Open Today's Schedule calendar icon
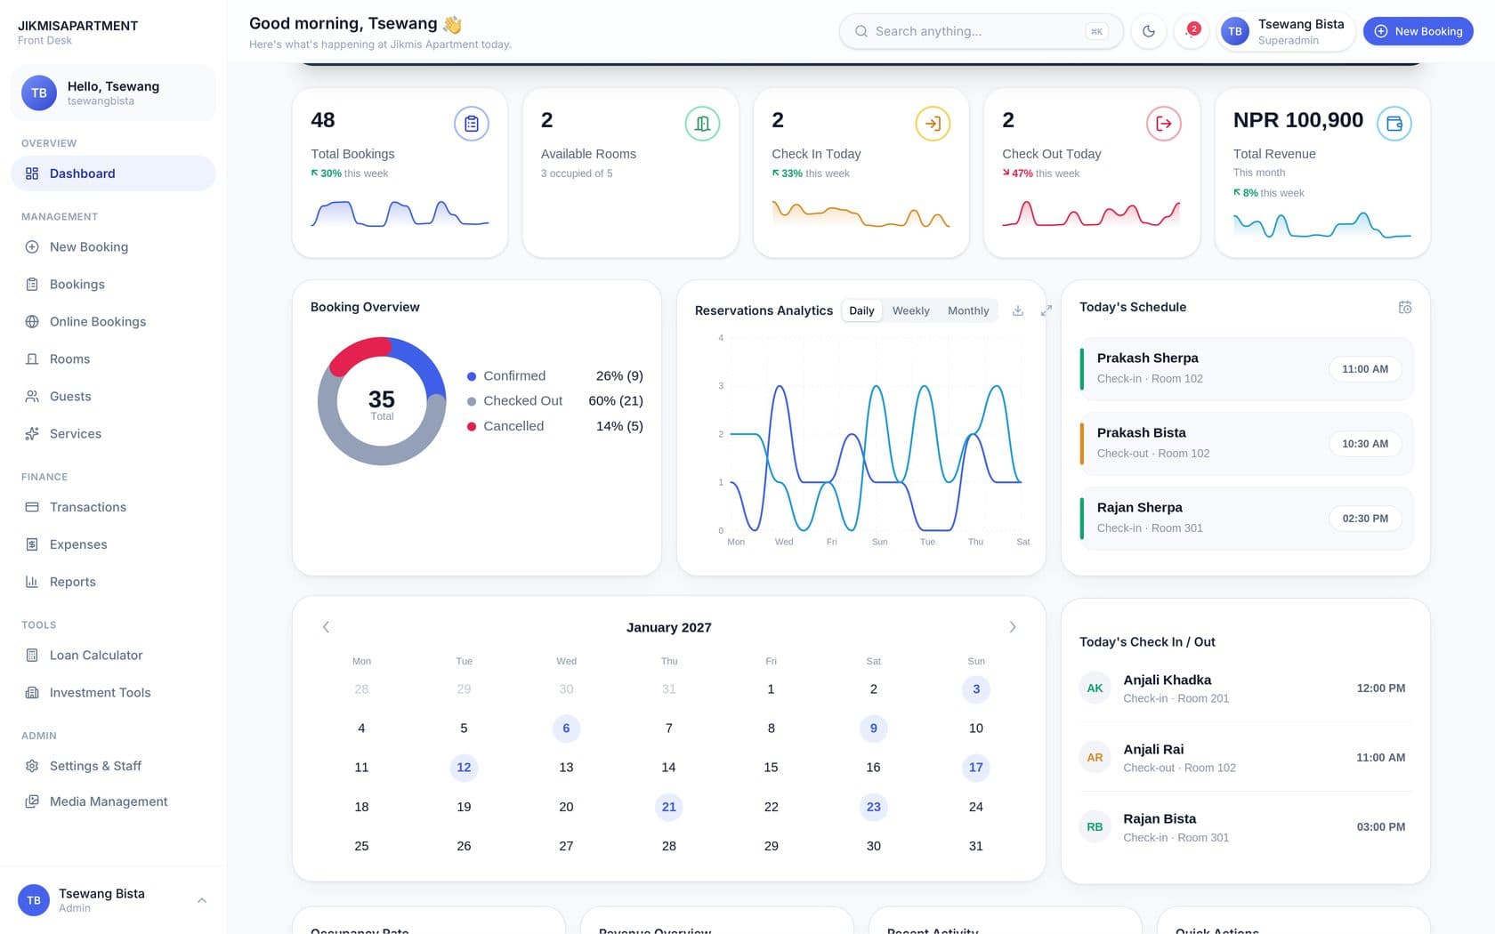The width and height of the screenshot is (1495, 934). pos(1405,307)
